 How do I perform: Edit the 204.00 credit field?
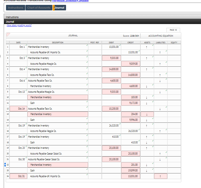131,114
